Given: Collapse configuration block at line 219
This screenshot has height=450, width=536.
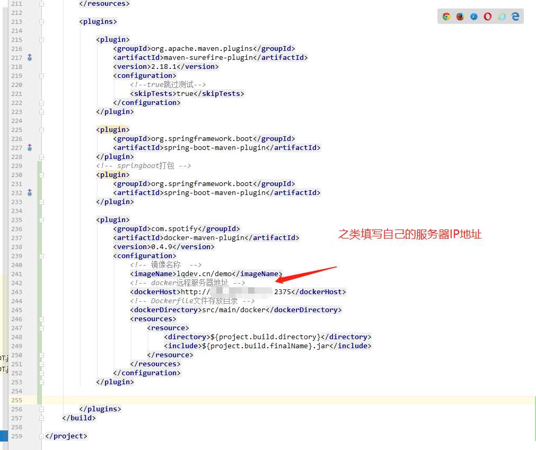Looking at the screenshot, I should coord(41,75).
